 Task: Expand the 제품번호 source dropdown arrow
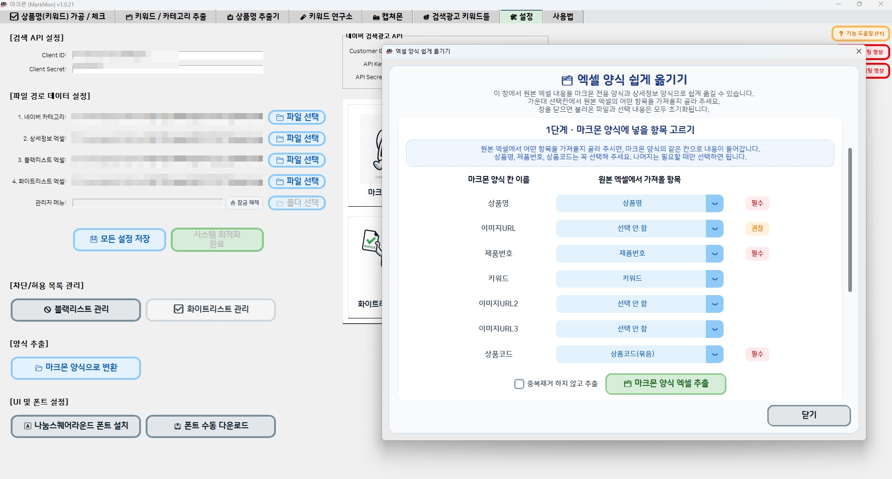click(715, 254)
